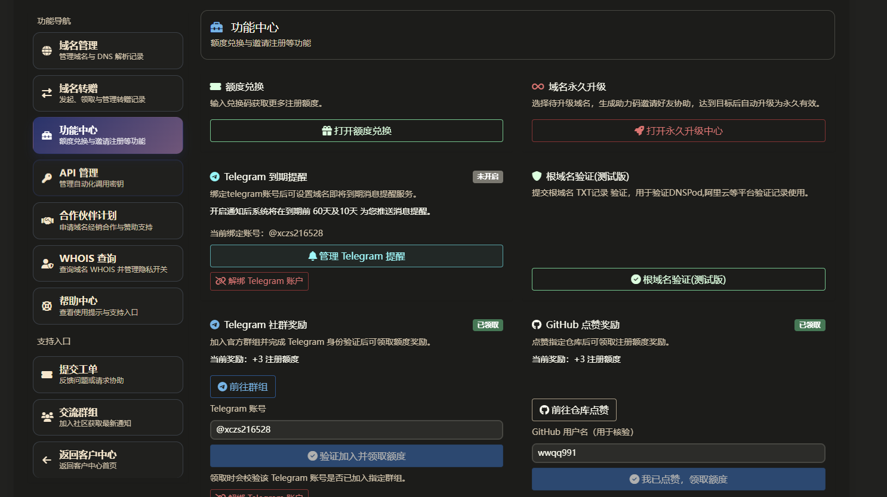Click the Telegram 账号 input field
Screen dimensions: 887x497
coord(356,430)
